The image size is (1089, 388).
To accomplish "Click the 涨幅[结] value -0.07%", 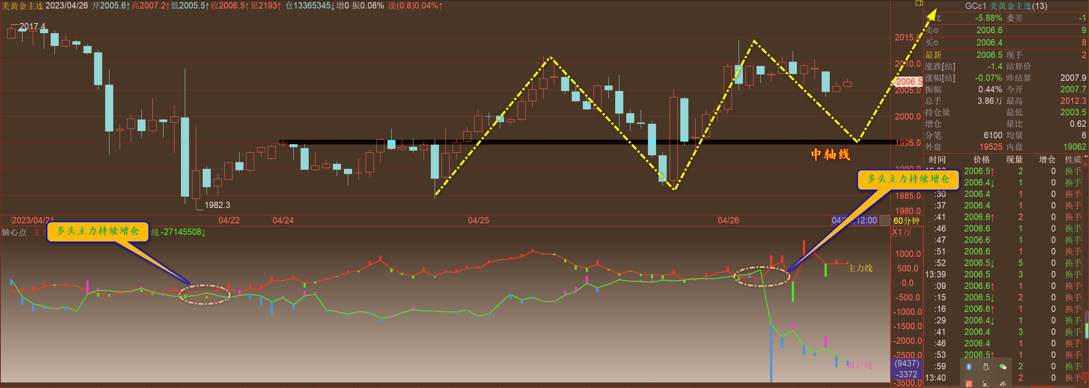I will click(x=989, y=78).
